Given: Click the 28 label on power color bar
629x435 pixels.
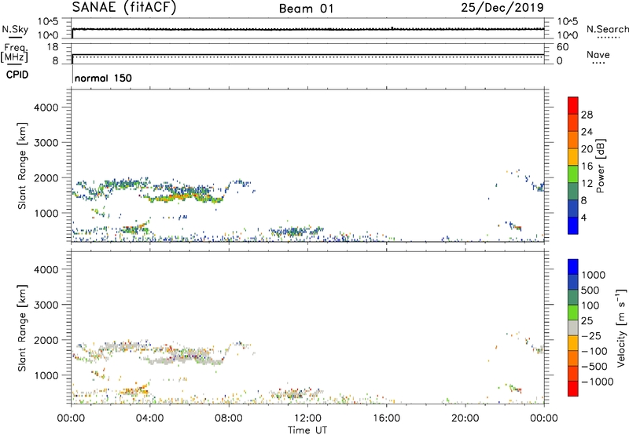Looking at the screenshot, I should tap(587, 115).
